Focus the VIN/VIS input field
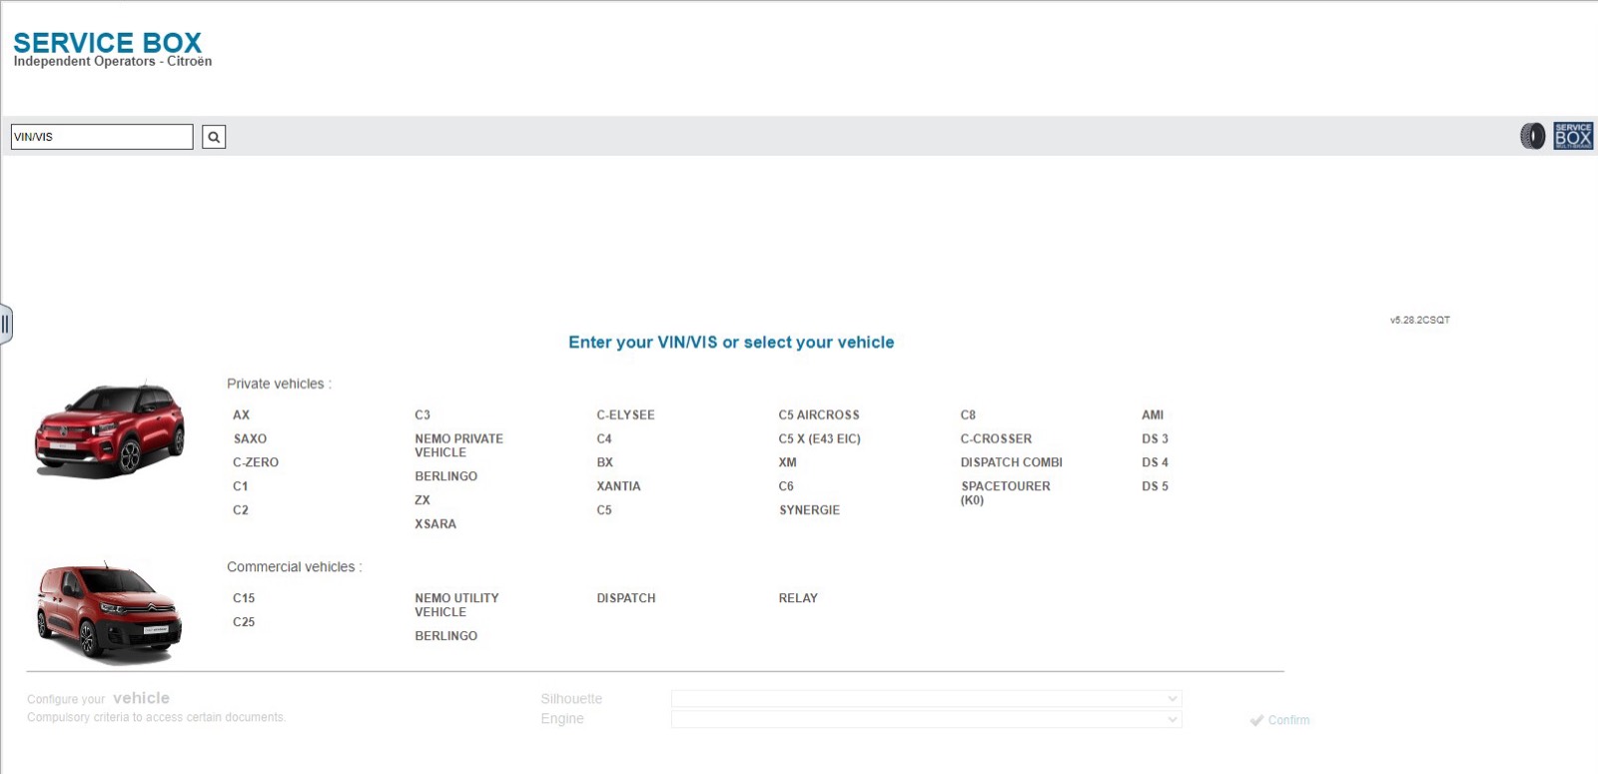Screen dimensions: 1598x774 [x=102, y=137]
